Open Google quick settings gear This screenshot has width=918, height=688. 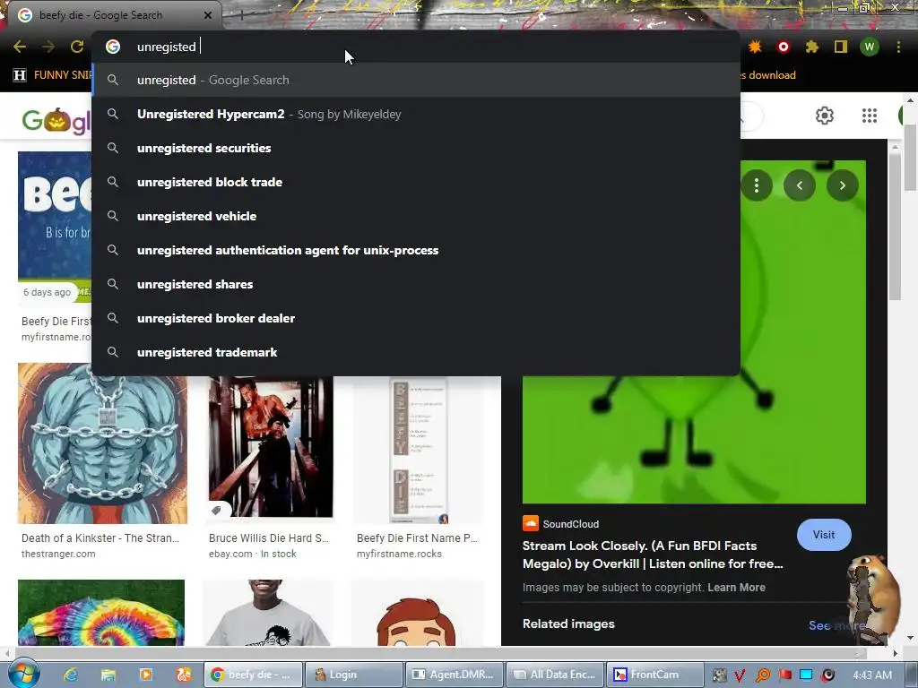point(825,116)
